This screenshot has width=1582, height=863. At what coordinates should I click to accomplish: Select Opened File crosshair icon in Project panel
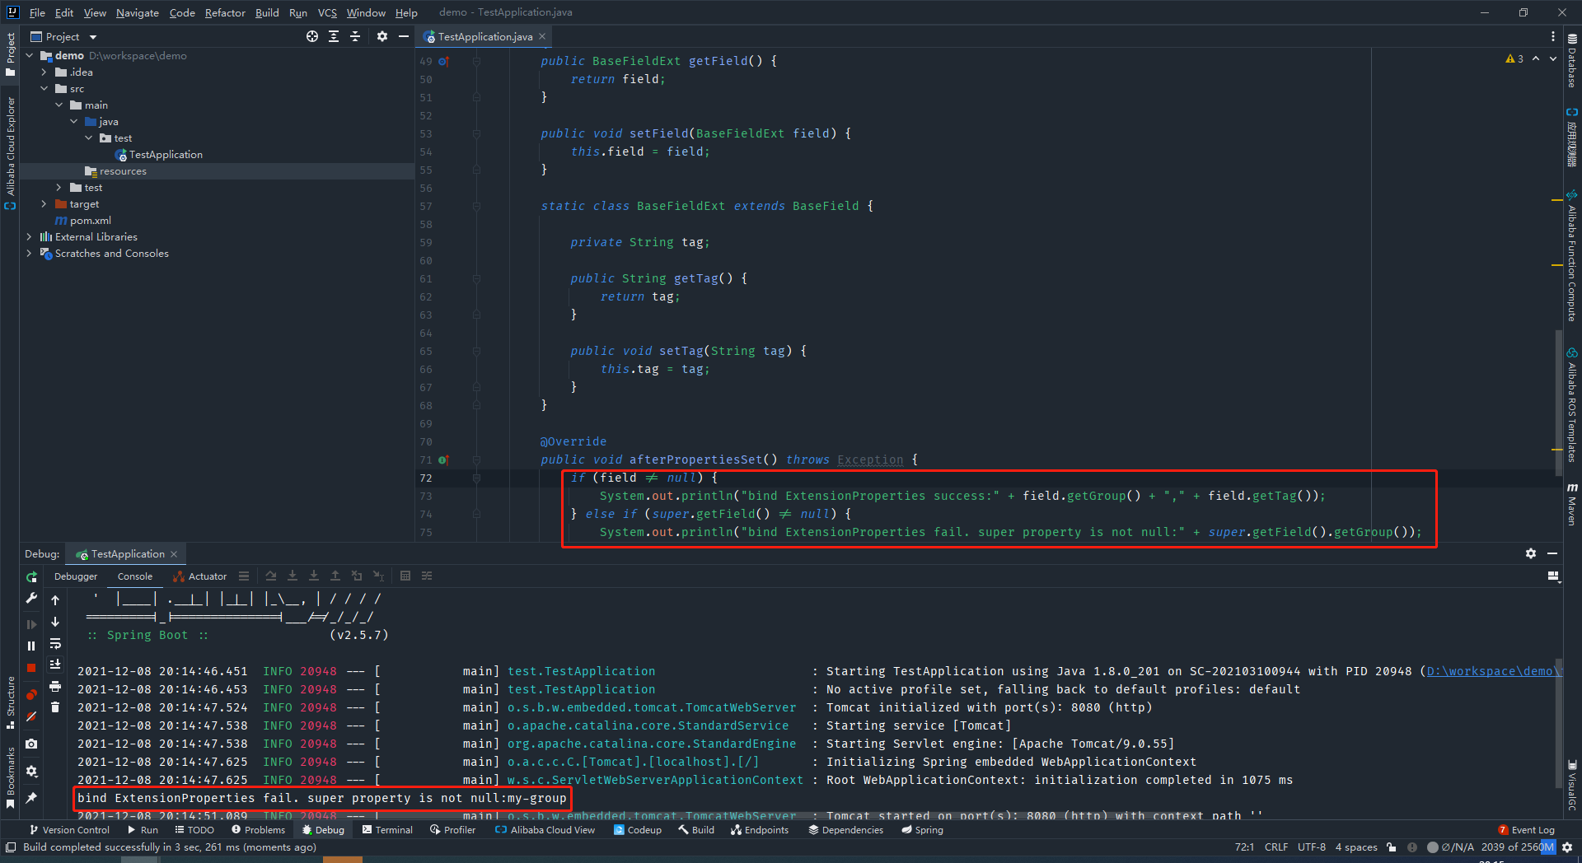[x=312, y=36]
